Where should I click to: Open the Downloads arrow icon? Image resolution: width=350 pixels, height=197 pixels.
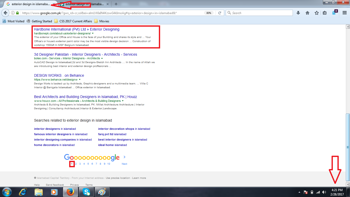[298, 13]
